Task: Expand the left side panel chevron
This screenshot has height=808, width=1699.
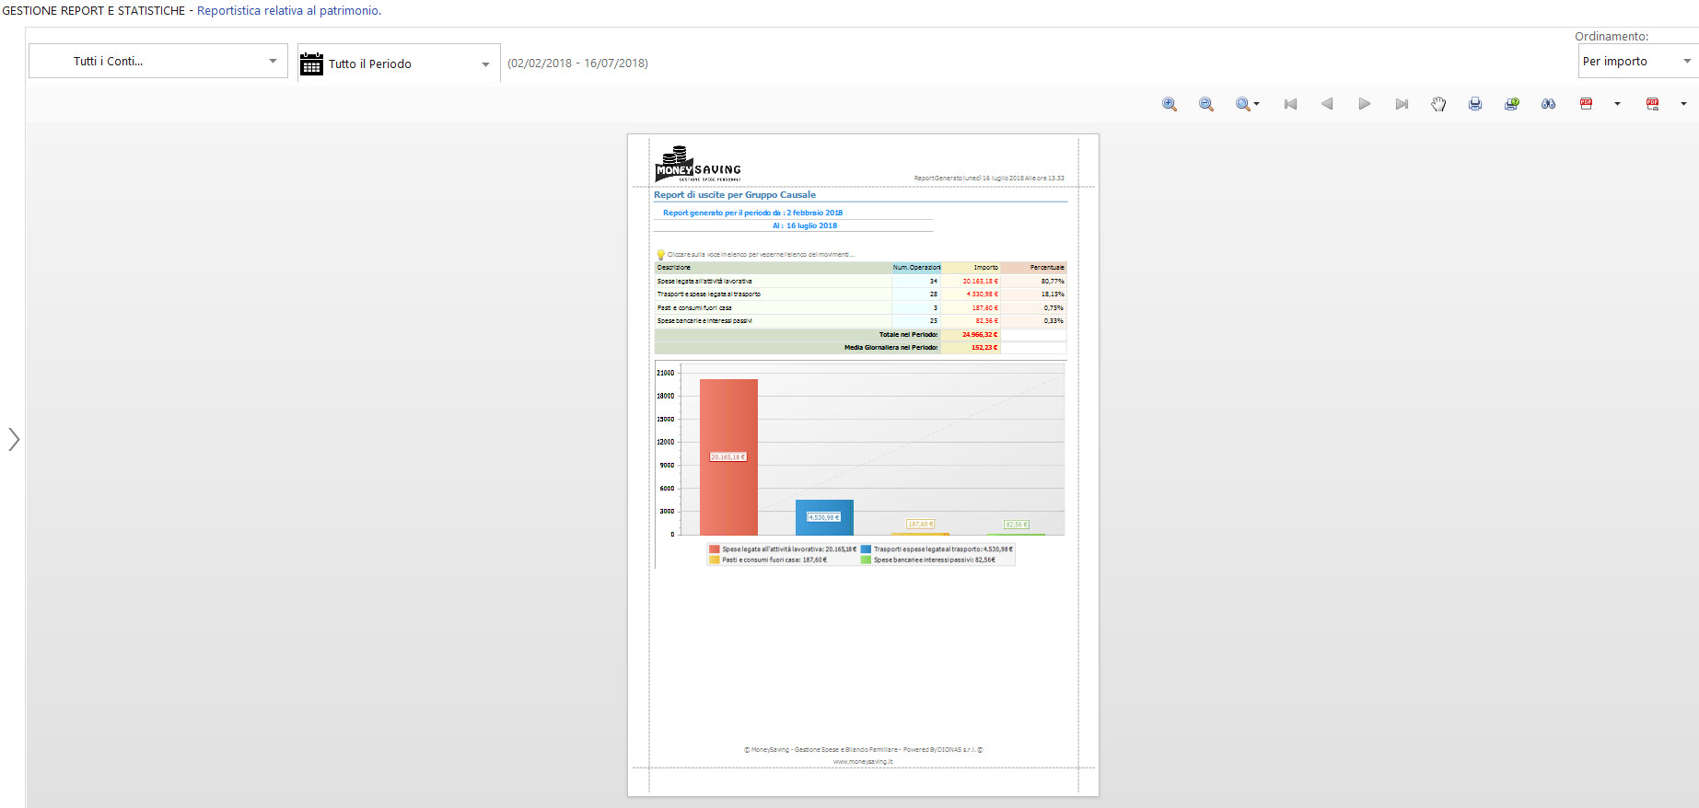Action: (x=14, y=440)
